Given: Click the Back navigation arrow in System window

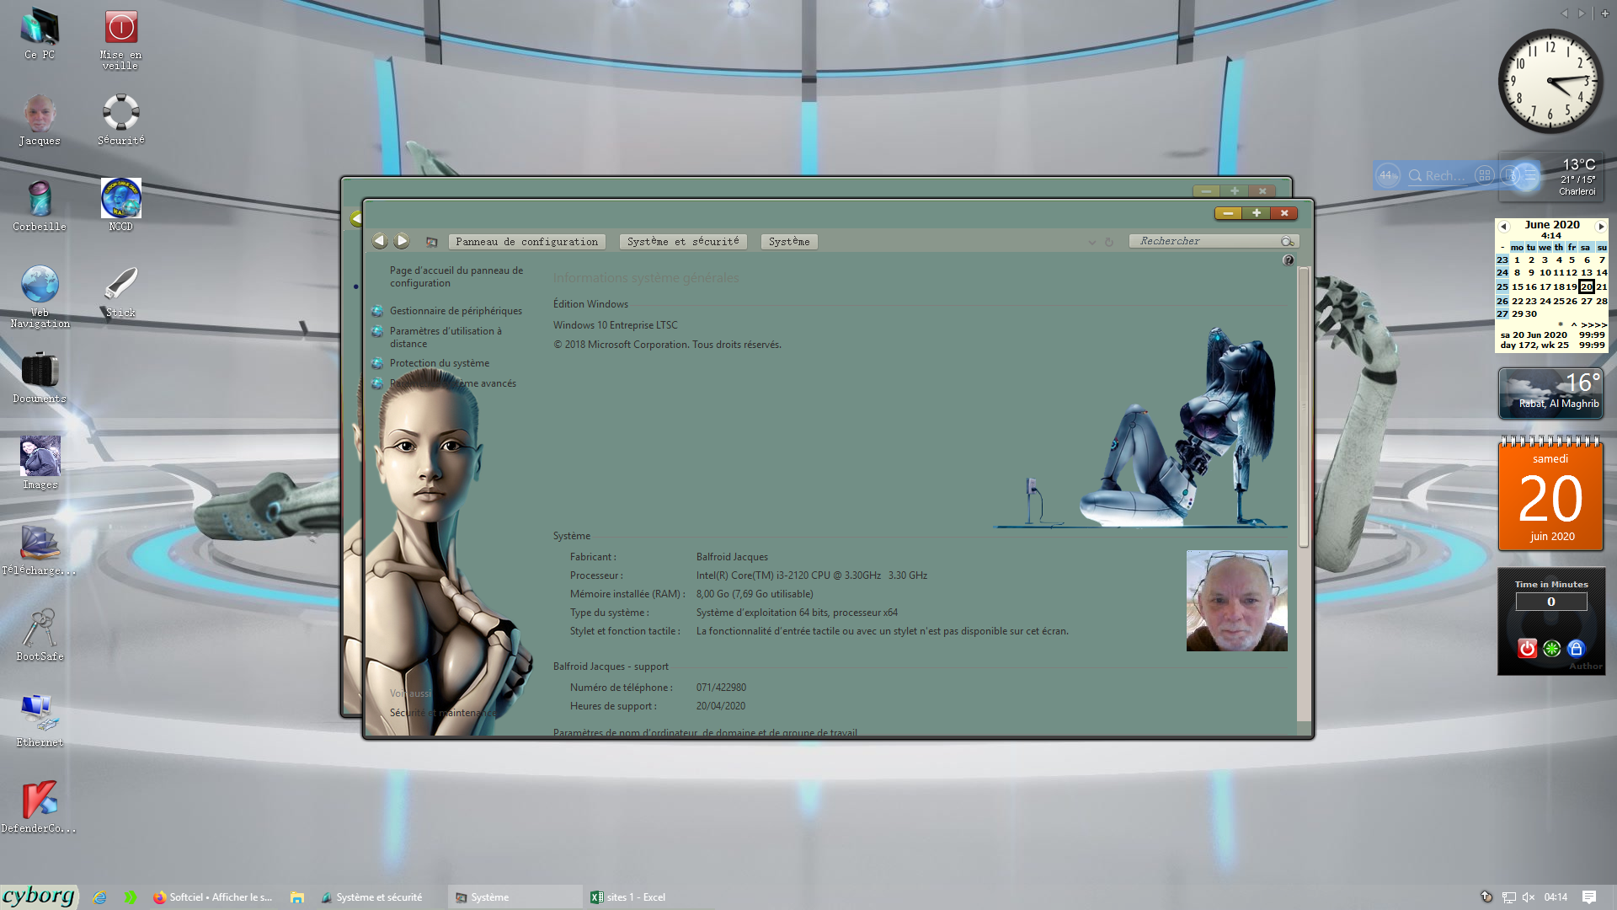Looking at the screenshot, I should tap(380, 241).
